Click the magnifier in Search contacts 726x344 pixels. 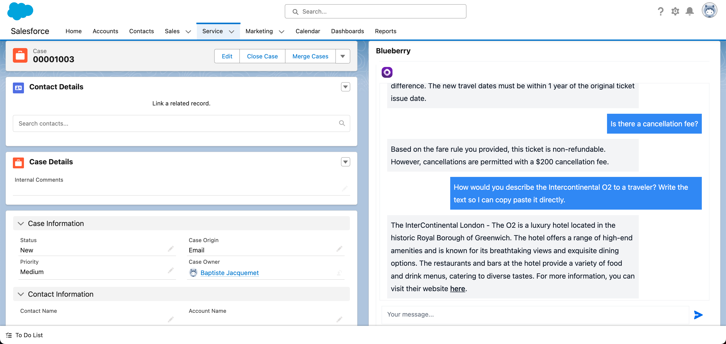pyautogui.click(x=342, y=123)
